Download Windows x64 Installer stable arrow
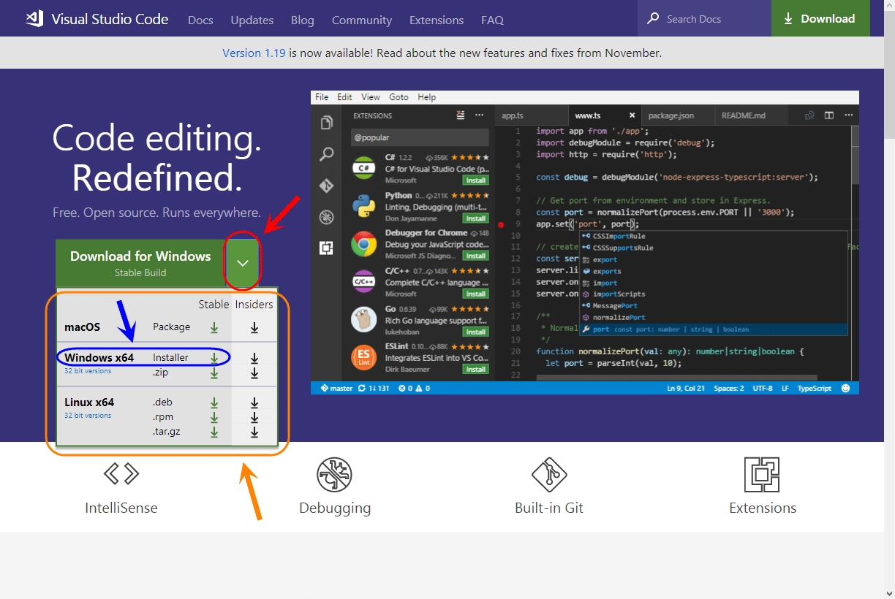 coord(214,358)
